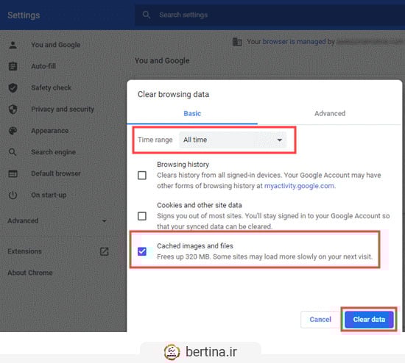Click the Cancel button

(320, 320)
